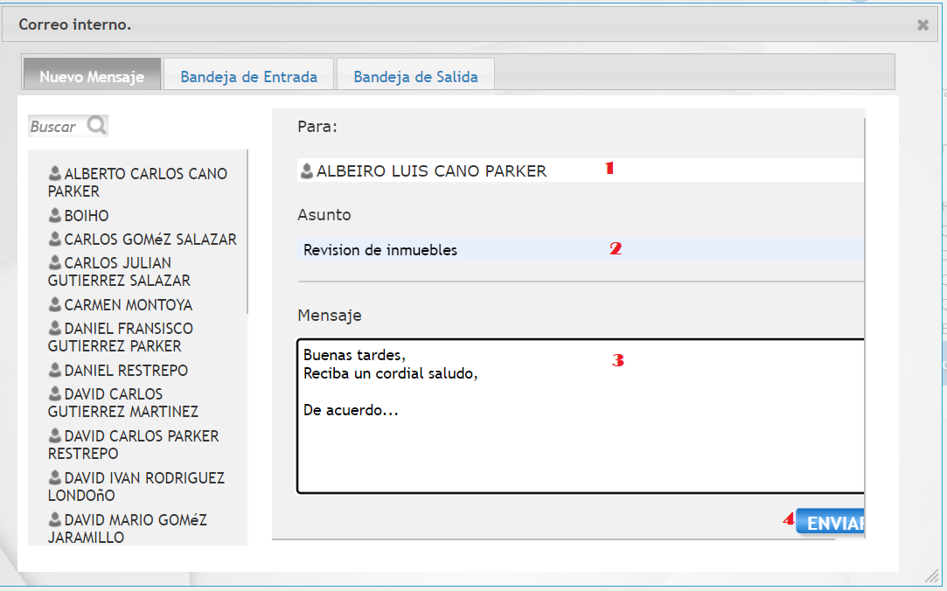Click user icon beside DAVID IVAN RODRIGUEZ LONDOñO
Screen dimensions: 947x591
(x=55, y=478)
